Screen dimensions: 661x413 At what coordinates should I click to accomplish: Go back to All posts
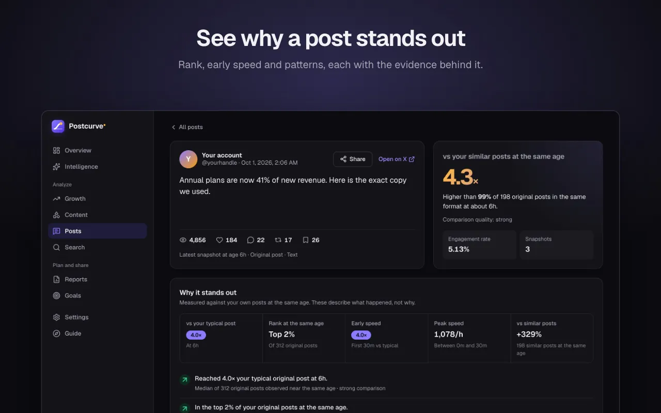[x=187, y=127]
